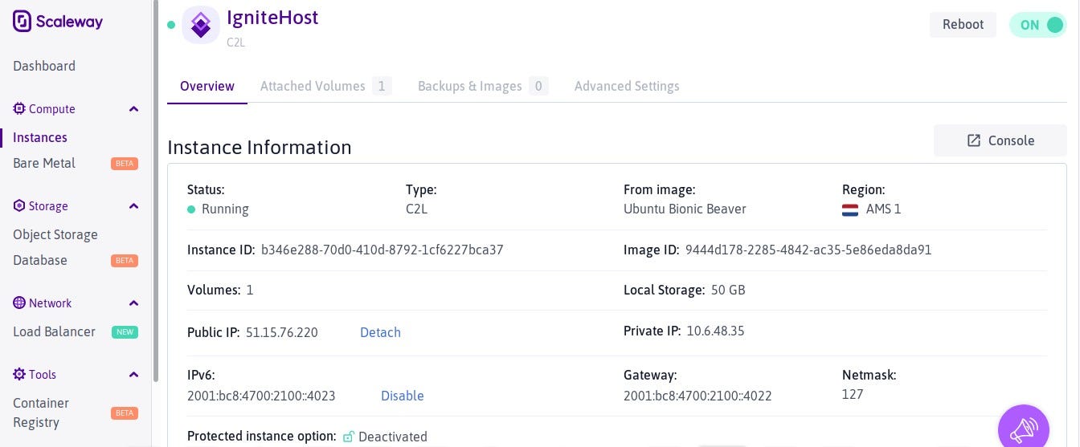Click the NEW badge beside Load Balancer
Screen dimensions: 1080x447
125,332
